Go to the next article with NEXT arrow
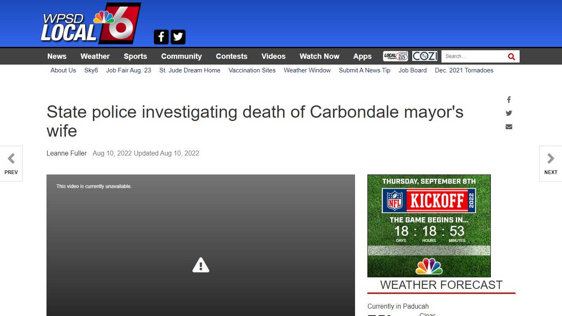 coord(550,163)
